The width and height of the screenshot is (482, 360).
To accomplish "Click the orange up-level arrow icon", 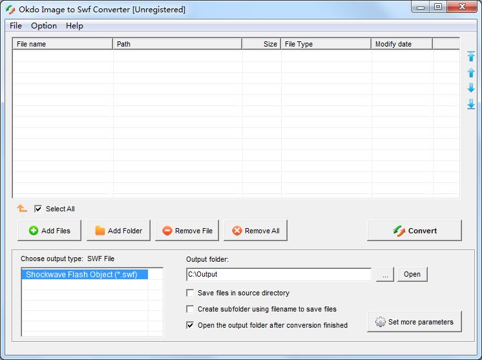I will [x=22, y=209].
